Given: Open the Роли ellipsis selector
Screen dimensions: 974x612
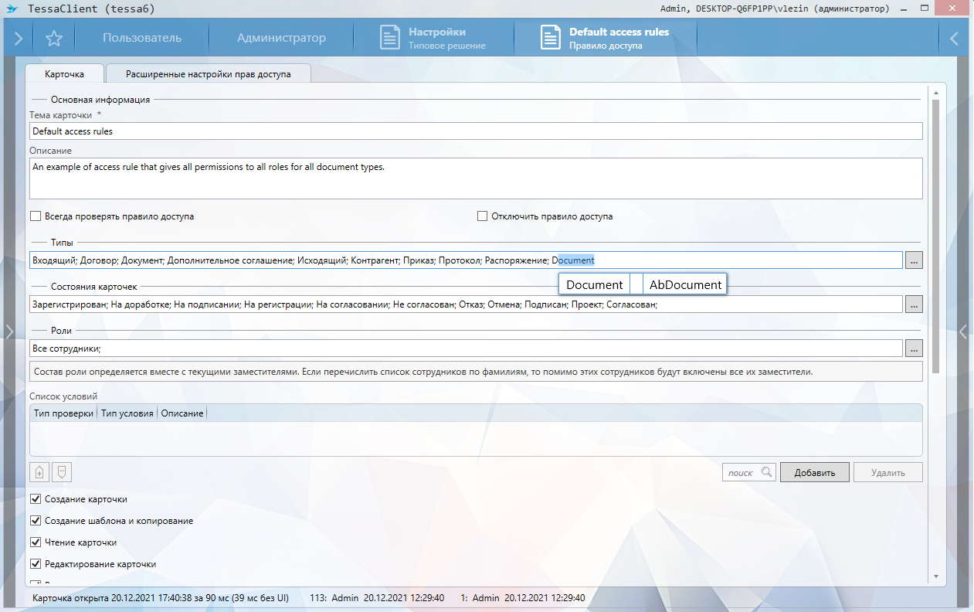Looking at the screenshot, I should pos(914,348).
